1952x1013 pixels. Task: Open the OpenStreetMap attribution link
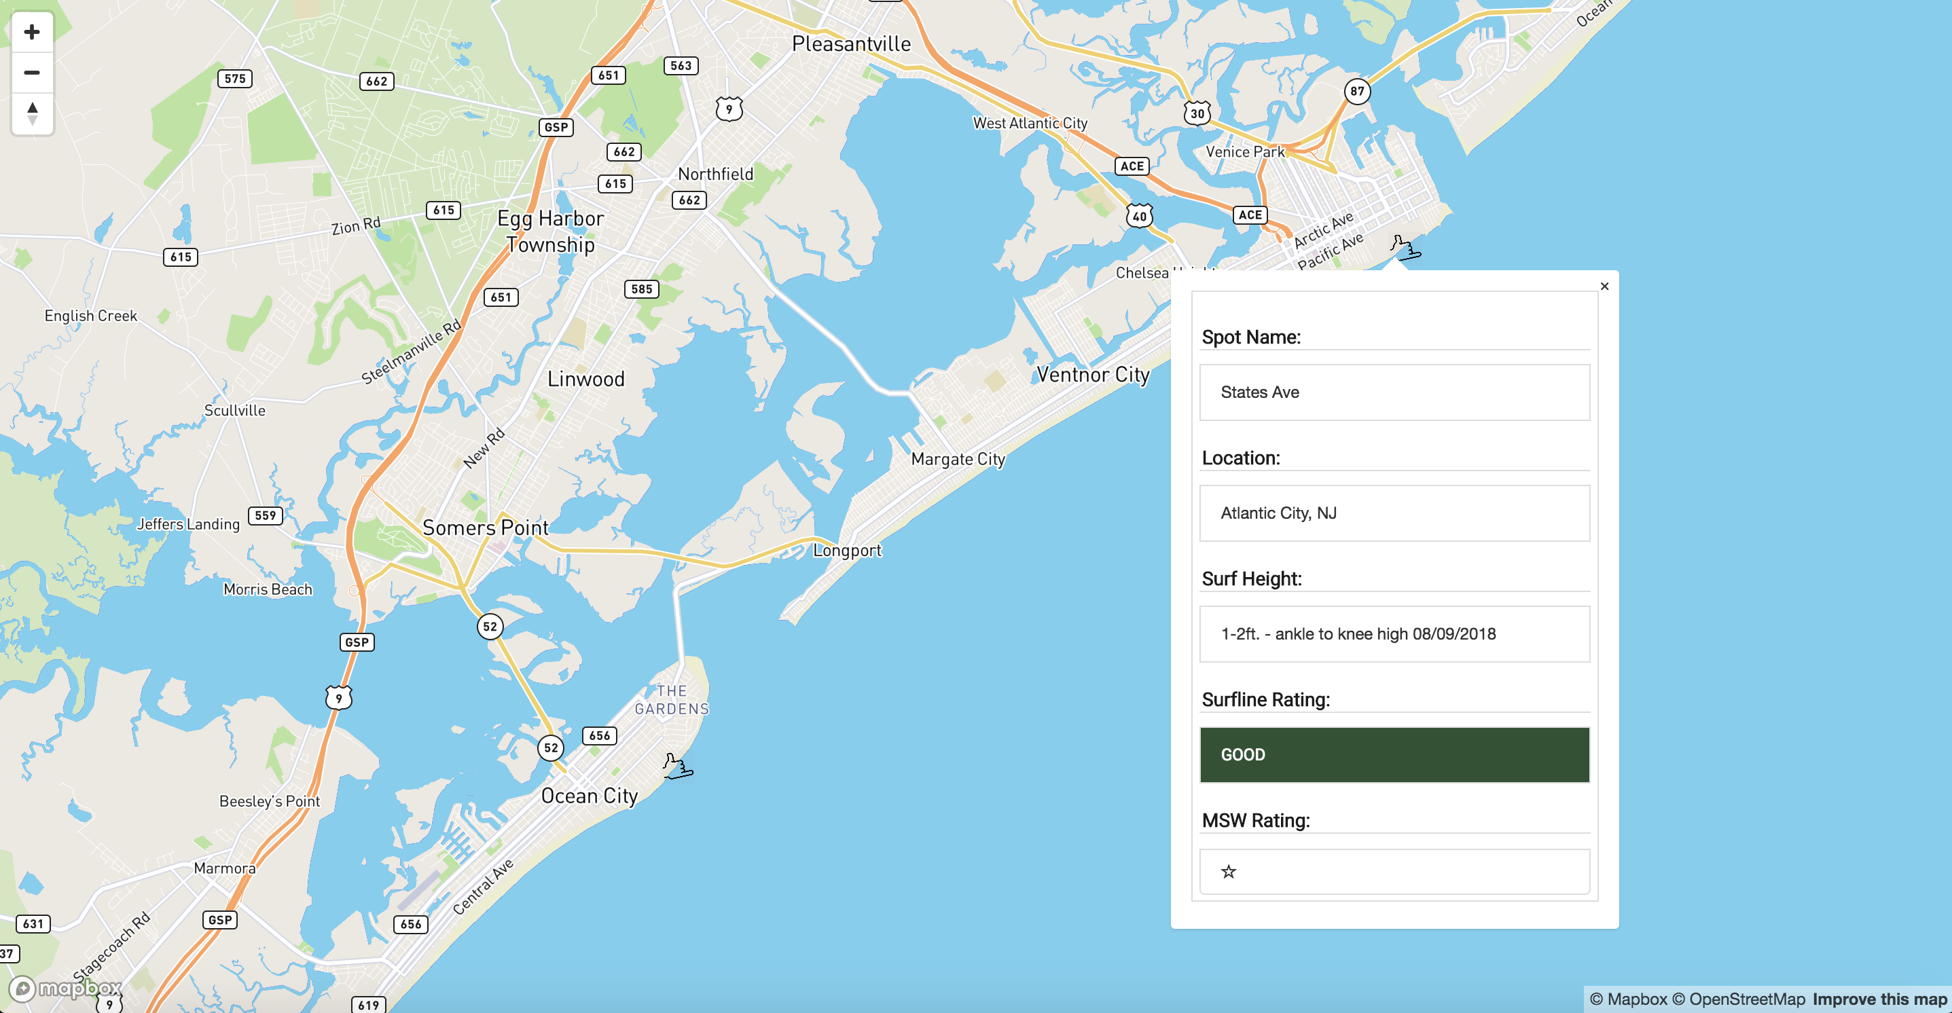coord(1738,999)
